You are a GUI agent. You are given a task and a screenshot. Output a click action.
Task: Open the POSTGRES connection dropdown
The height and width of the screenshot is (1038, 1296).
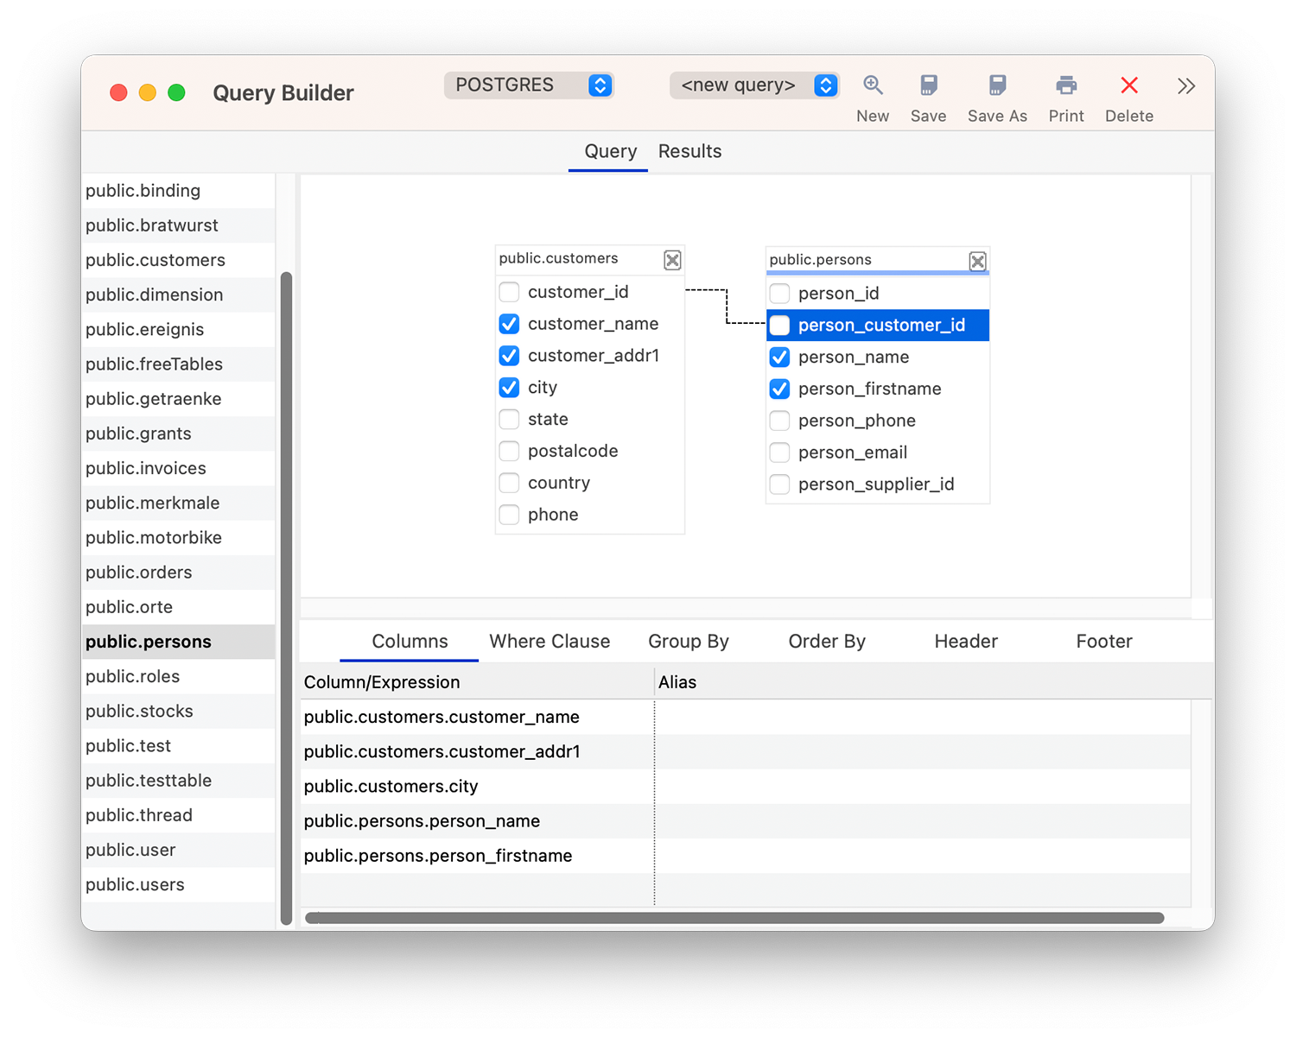point(599,85)
